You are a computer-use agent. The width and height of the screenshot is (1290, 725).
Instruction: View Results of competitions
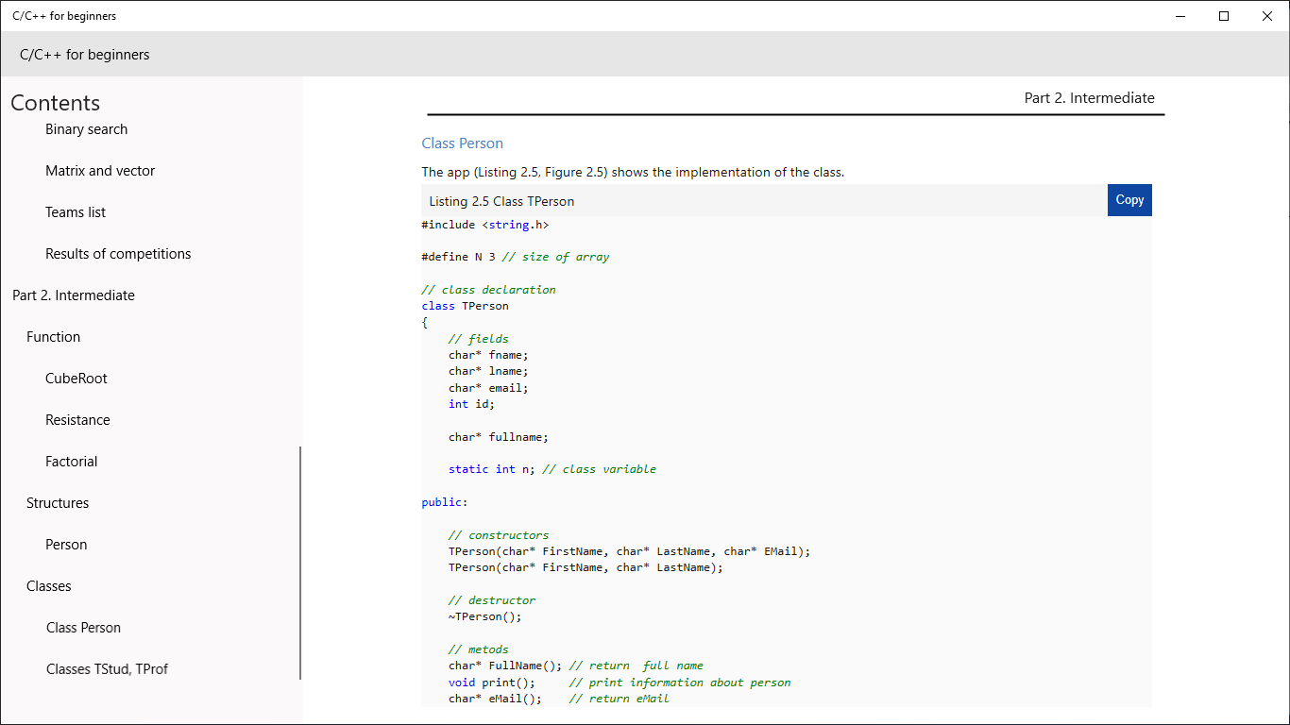pyautogui.click(x=118, y=253)
